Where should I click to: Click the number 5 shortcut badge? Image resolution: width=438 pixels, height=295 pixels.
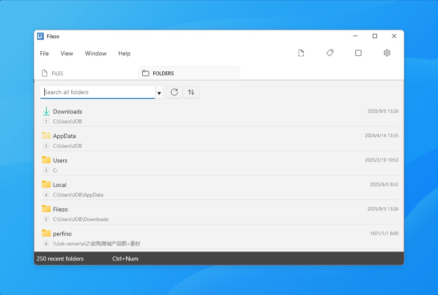coord(46,219)
